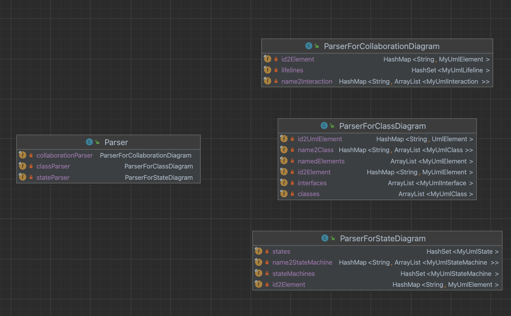Select the ParserForClassDiagram class box title

382,126
